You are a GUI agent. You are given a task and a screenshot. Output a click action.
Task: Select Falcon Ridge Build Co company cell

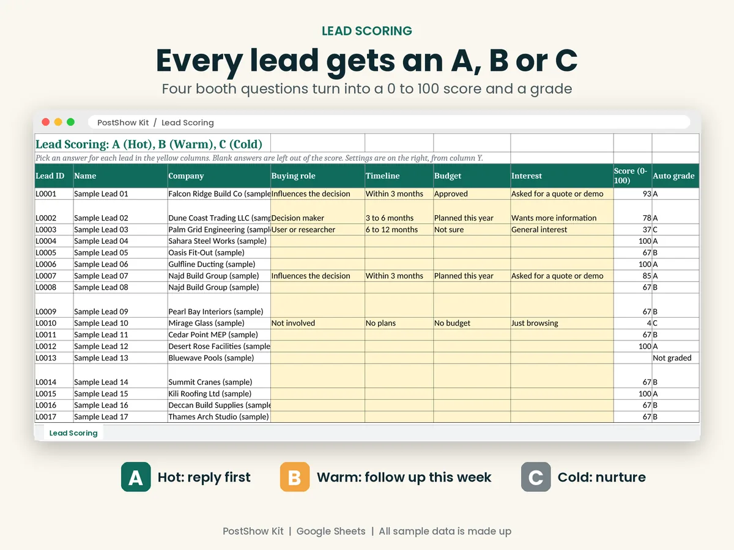click(219, 194)
